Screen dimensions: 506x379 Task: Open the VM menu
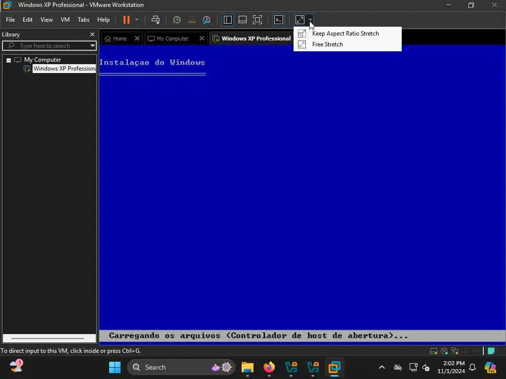point(65,20)
